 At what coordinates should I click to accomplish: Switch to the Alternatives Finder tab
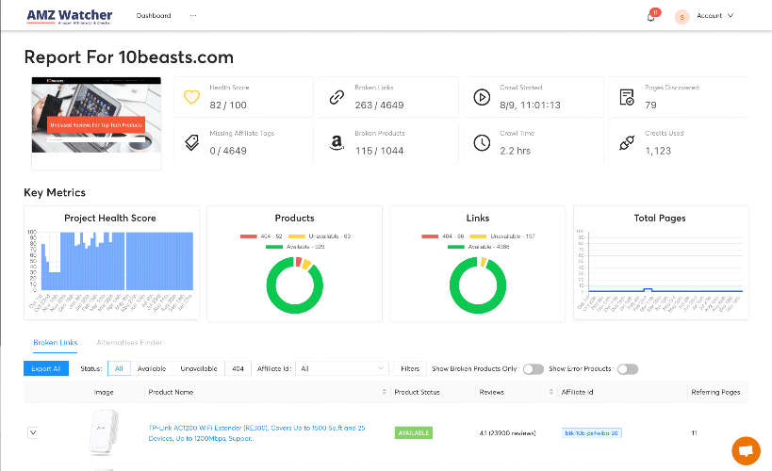click(x=129, y=342)
